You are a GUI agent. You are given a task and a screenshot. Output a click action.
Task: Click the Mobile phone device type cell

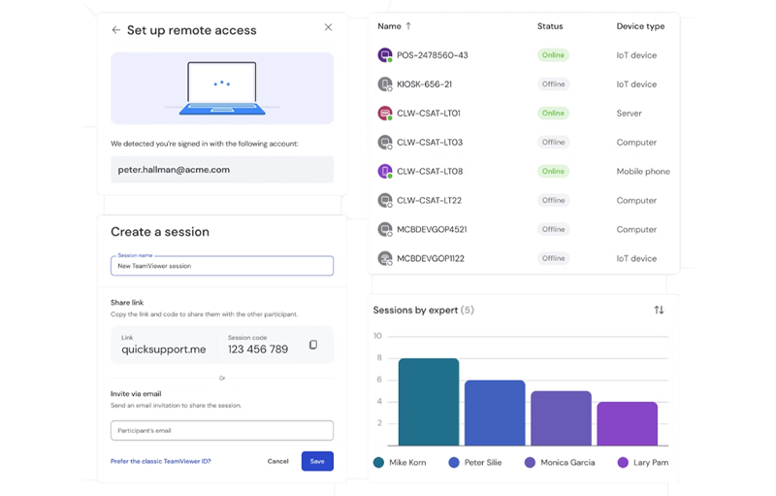pos(643,171)
